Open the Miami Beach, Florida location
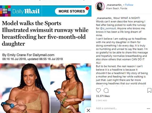 click(117, 8)
